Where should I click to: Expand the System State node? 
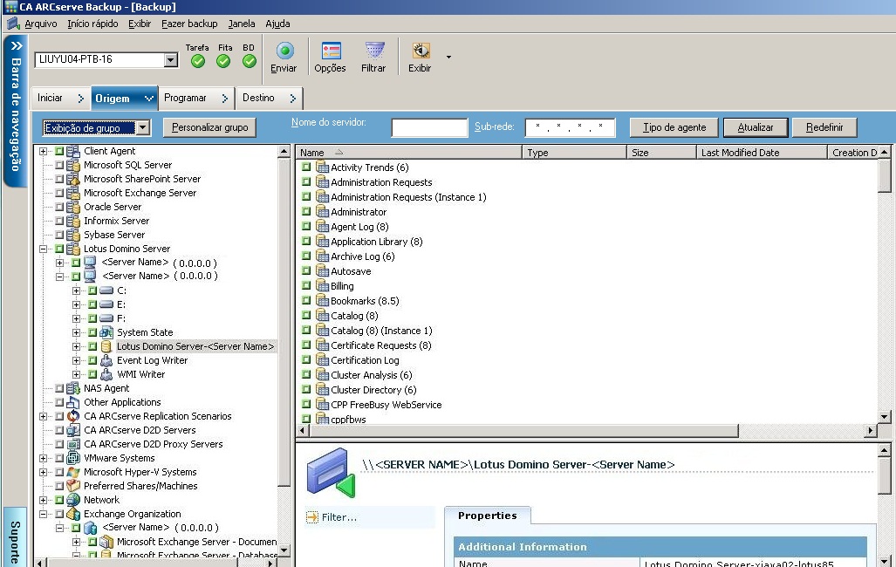[76, 332]
